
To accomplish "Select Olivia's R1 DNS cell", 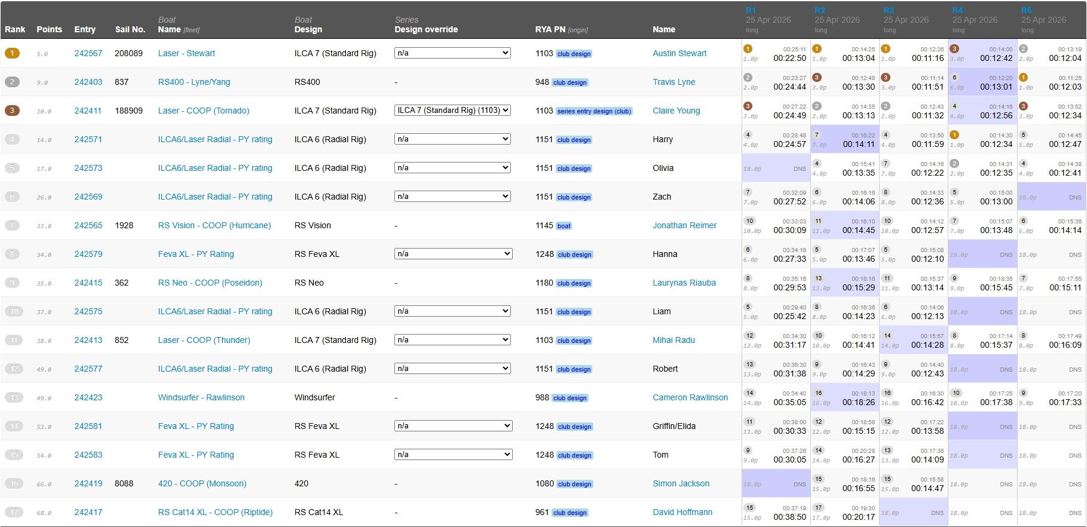I will (776, 168).
